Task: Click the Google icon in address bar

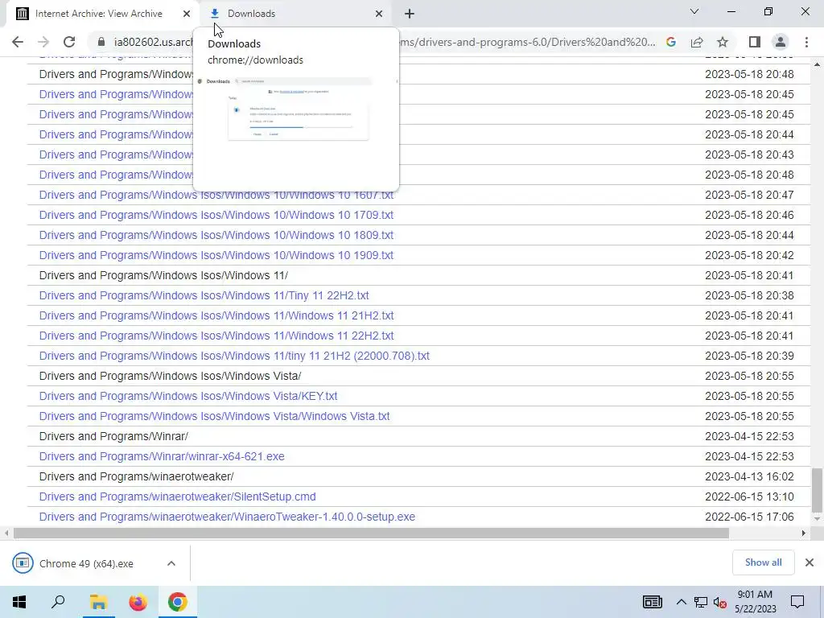Action: click(670, 42)
